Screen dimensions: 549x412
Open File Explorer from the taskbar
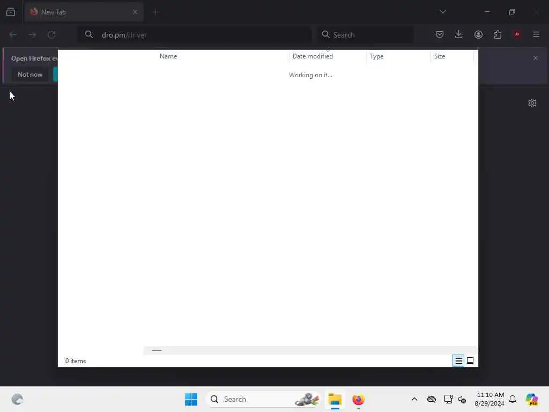335,399
